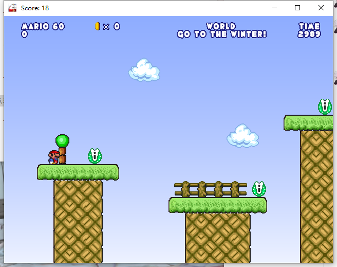Click the 'GO TO THE WINTER!' world label

pos(221,34)
